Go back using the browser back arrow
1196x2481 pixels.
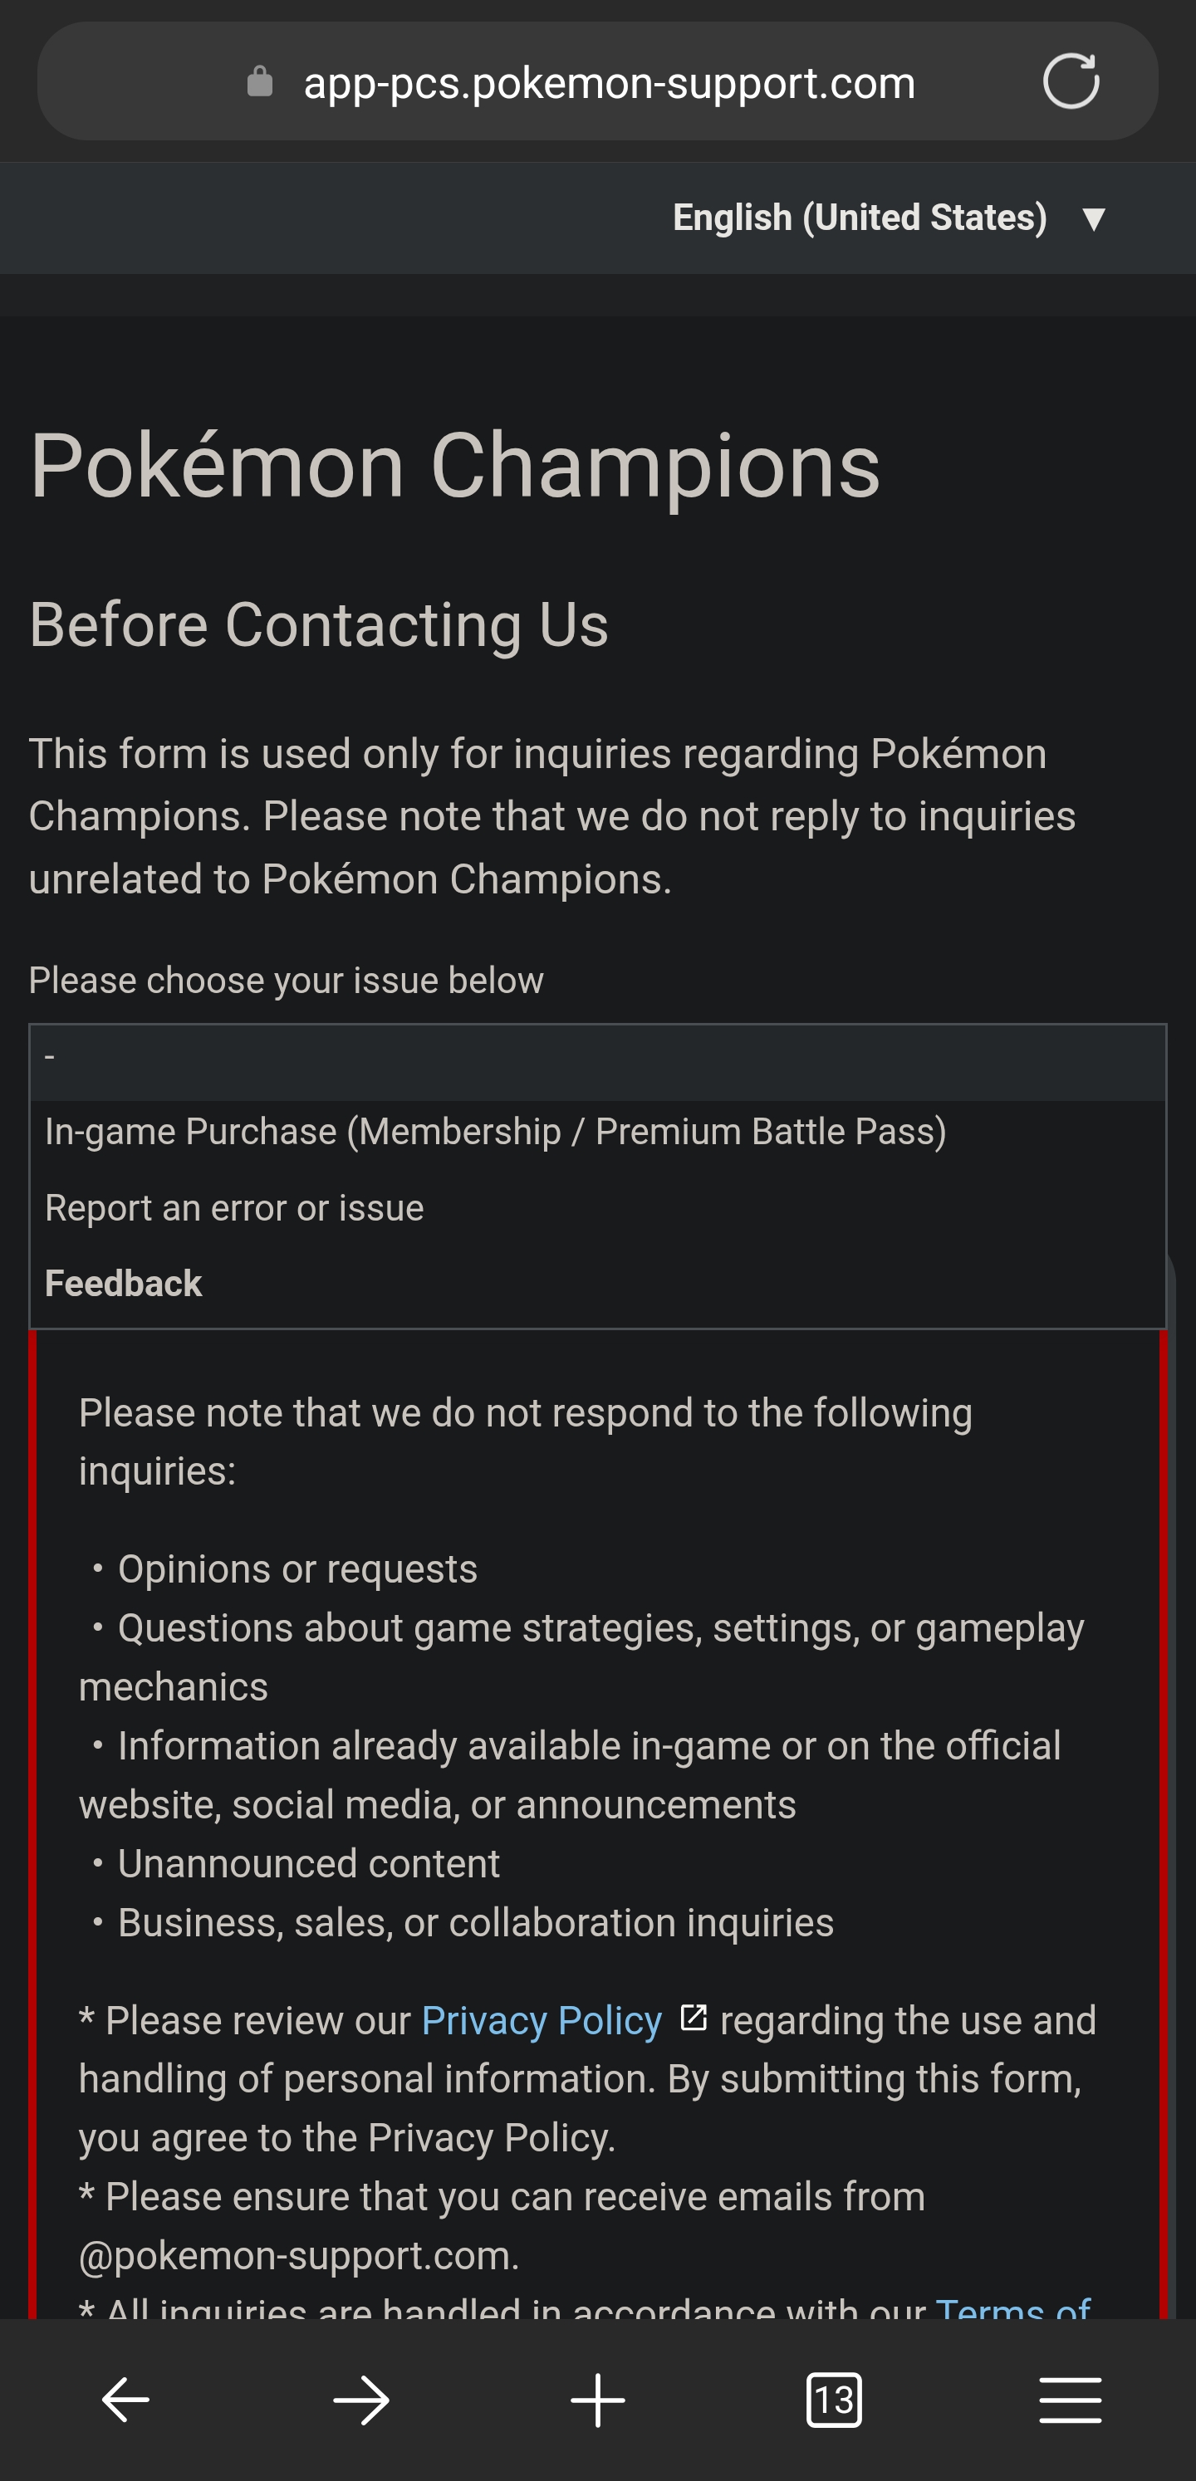point(125,2399)
